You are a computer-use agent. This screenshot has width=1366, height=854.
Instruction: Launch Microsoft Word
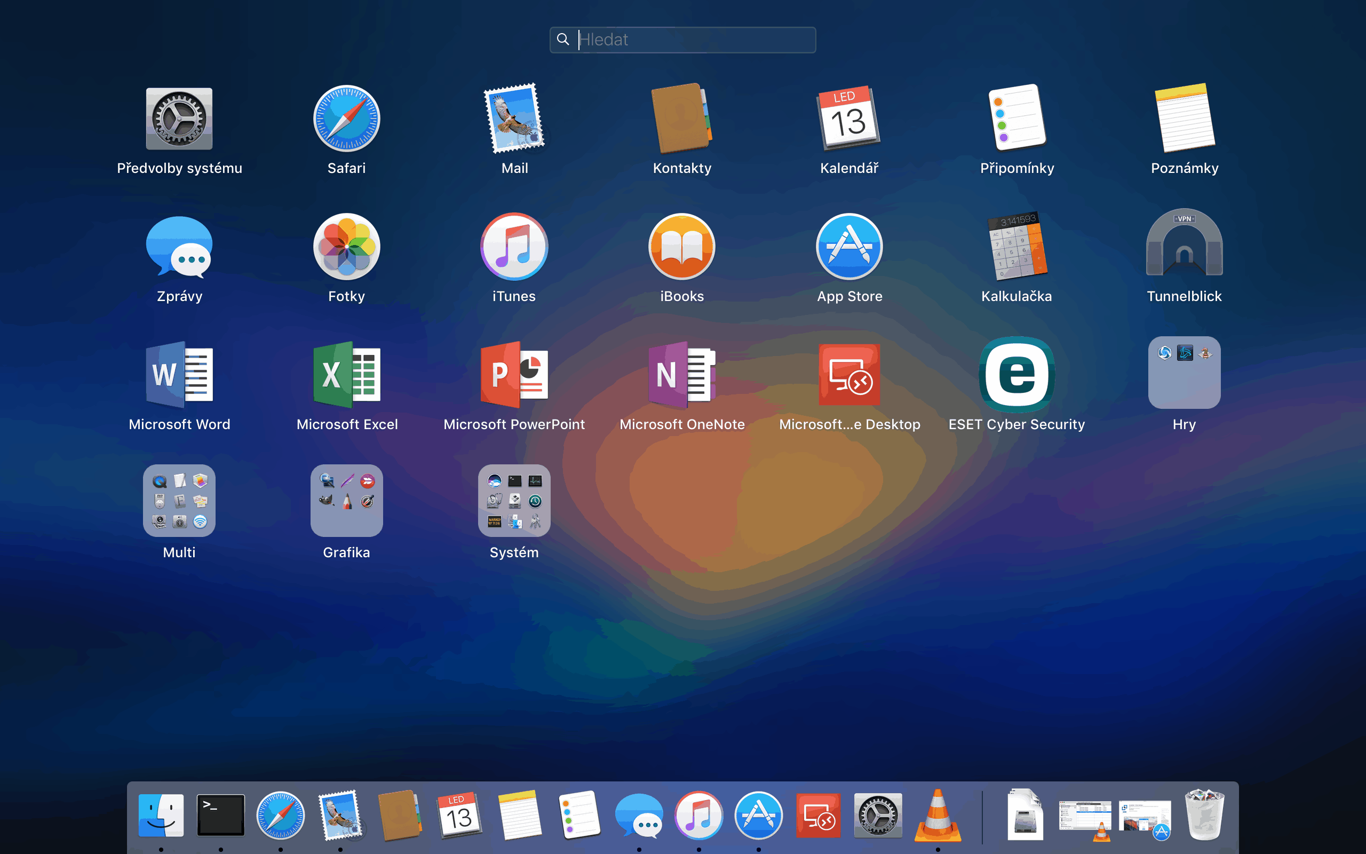point(179,375)
